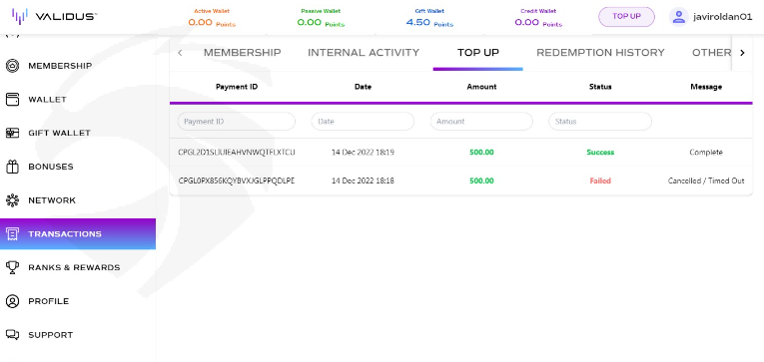Click the Ranks & Rewards trophy icon
The height and width of the screenshot is (362, 764).
12,267
